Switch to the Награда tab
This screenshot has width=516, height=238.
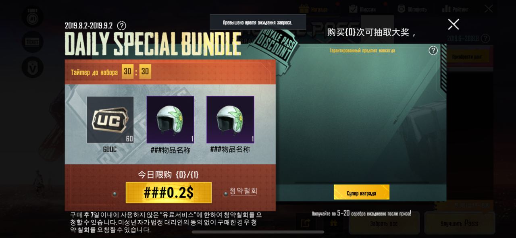tap(313, 9)
